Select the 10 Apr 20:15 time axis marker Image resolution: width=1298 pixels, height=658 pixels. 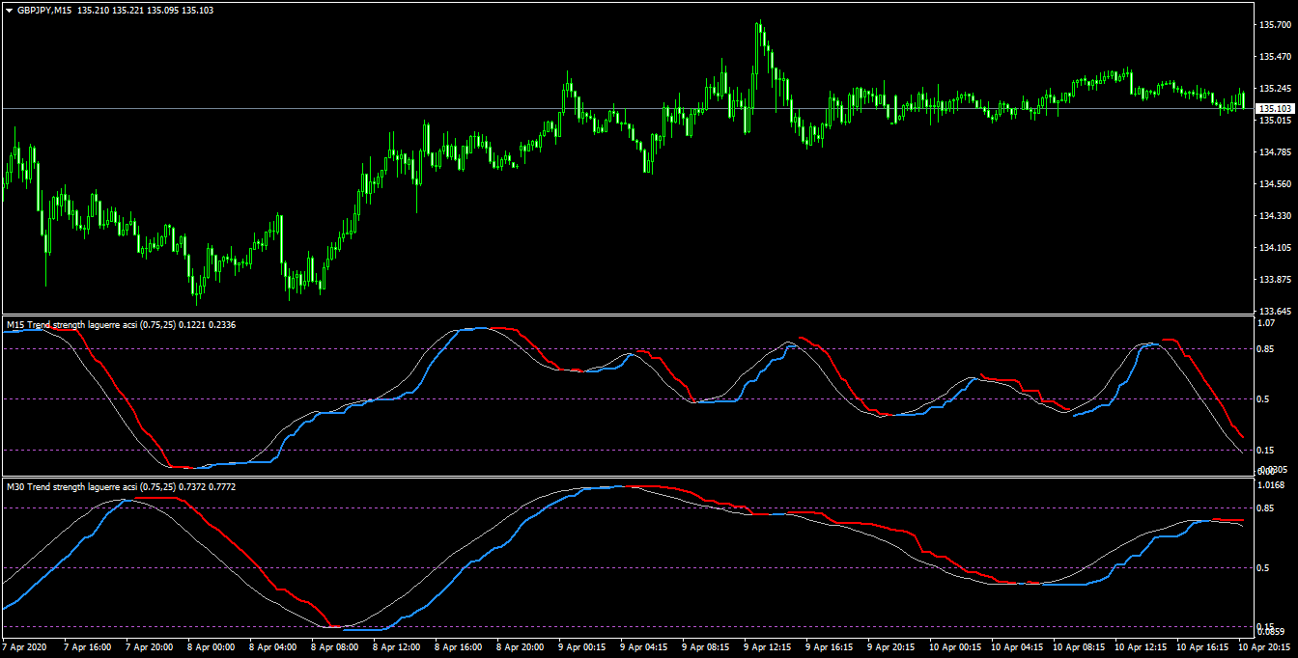[1267, 647]
